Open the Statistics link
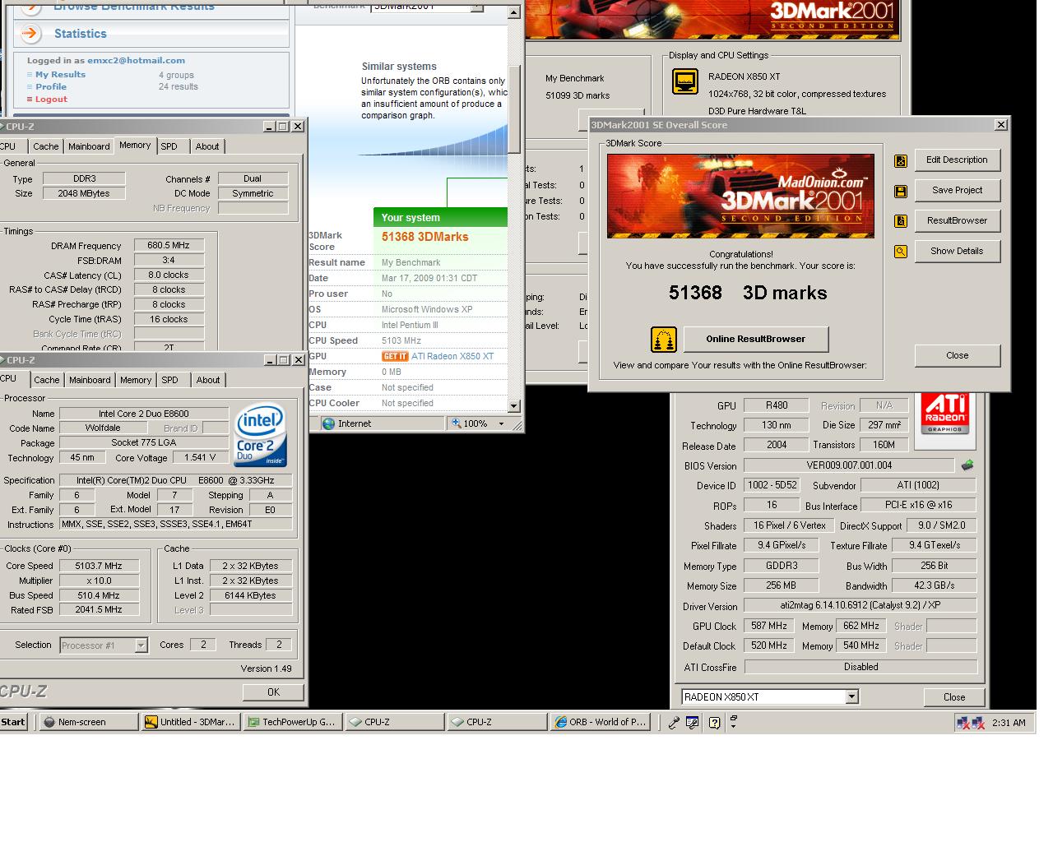 pyautogui.click(x=81, y=34)
